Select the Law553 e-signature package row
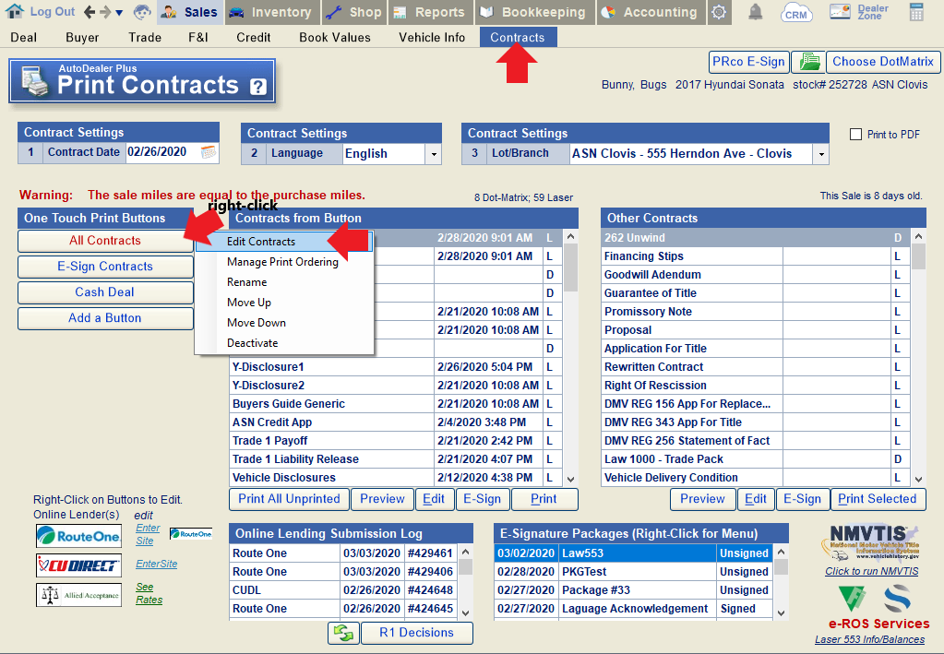 coord(633,553)
